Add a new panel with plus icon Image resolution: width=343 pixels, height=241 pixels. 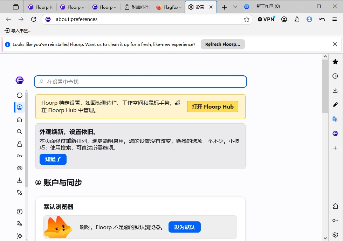[335, 148]
